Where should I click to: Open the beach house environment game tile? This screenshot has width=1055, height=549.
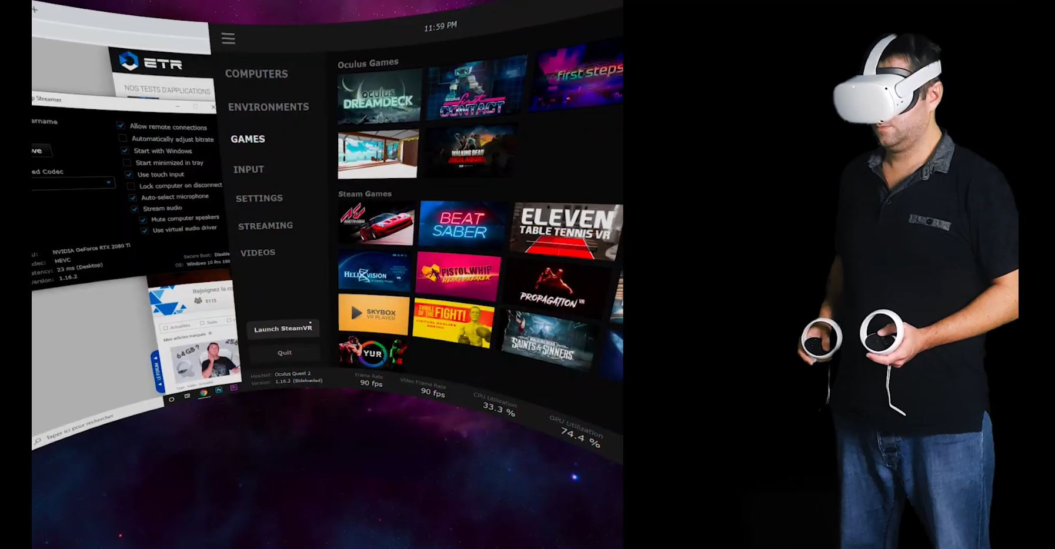click(378, 154)
